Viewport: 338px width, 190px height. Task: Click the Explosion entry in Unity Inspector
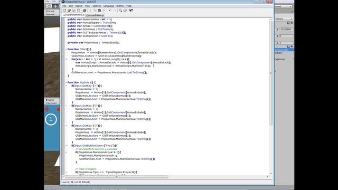point(280,59)
